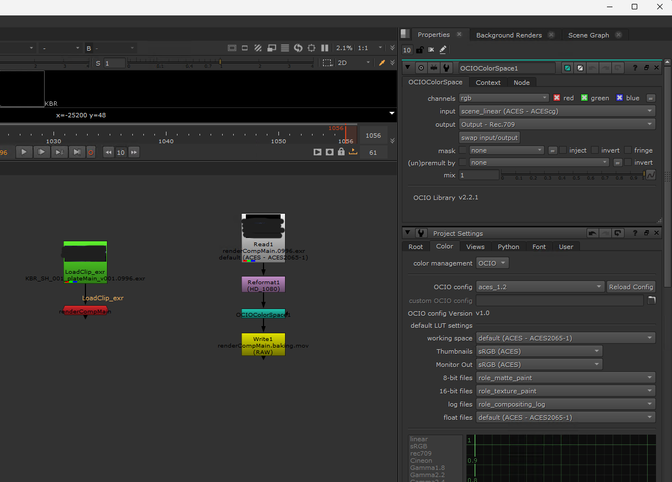Enable the (un)premult by checkbox

click(463, 162)
